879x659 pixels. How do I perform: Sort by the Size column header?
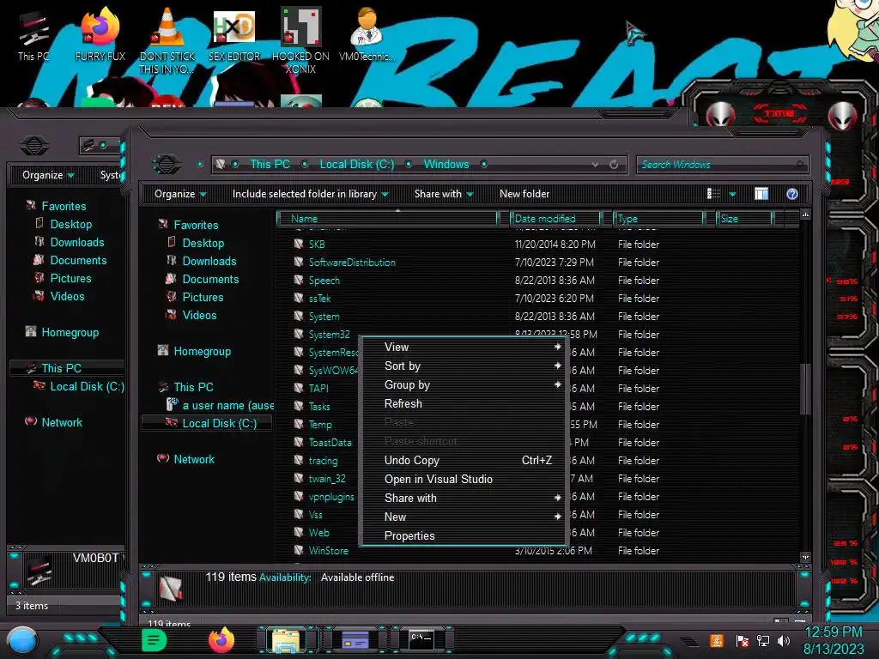(745, 219)
